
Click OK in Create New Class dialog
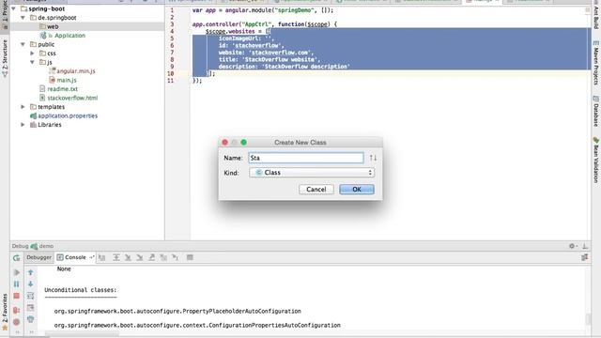[357, 190]
